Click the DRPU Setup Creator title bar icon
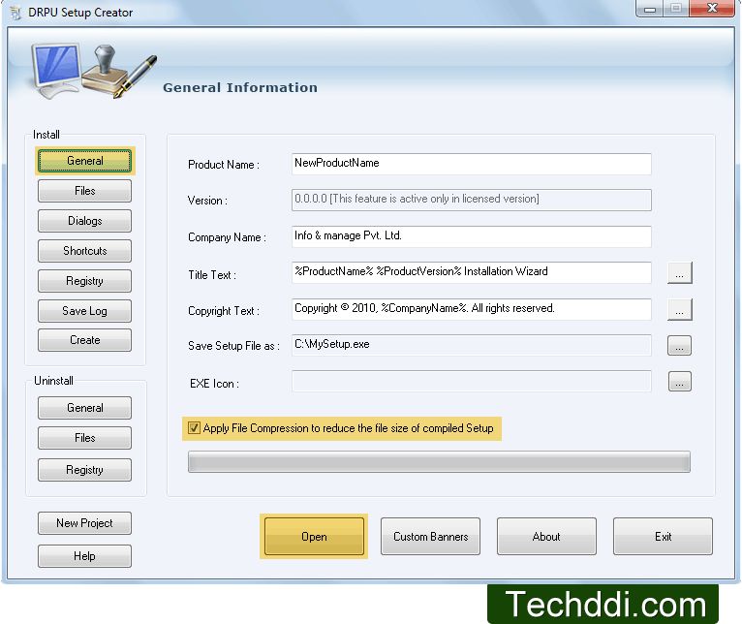The image size is (742, 624). click(16, 13)
